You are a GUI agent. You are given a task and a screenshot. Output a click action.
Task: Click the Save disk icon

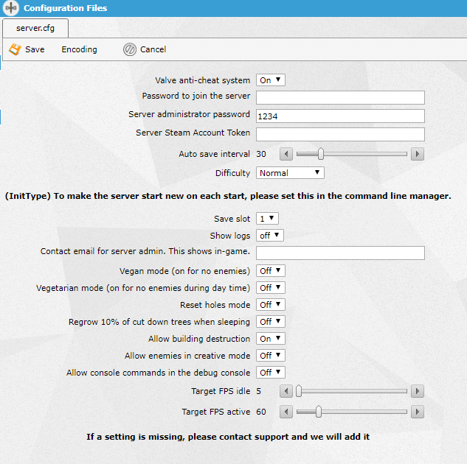14,50
